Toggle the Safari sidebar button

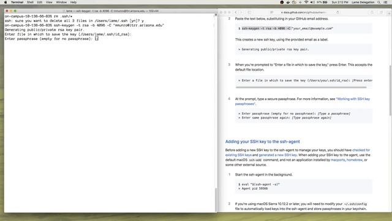coord(249,12)
